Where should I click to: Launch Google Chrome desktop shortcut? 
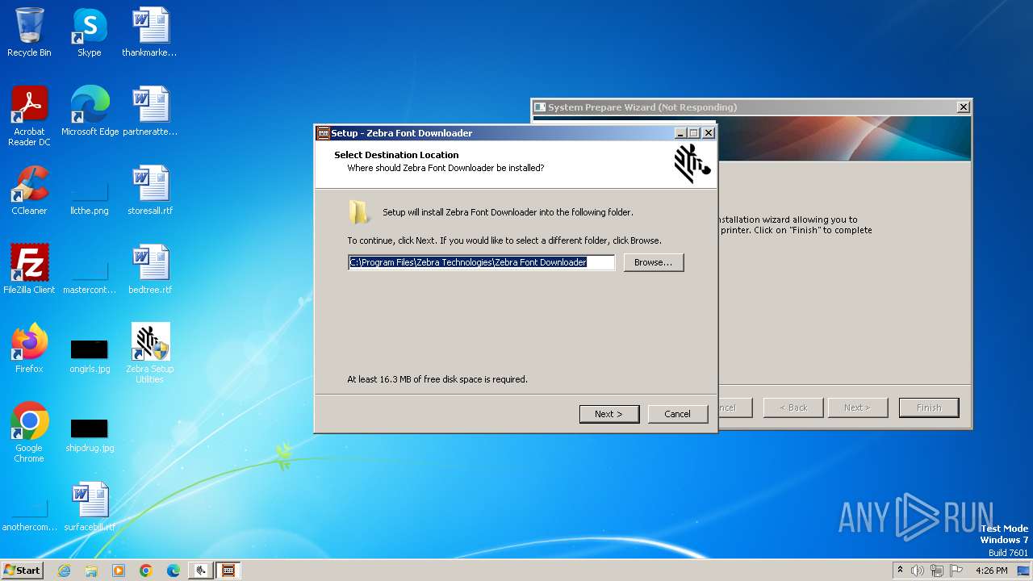(x=29, y=432)
